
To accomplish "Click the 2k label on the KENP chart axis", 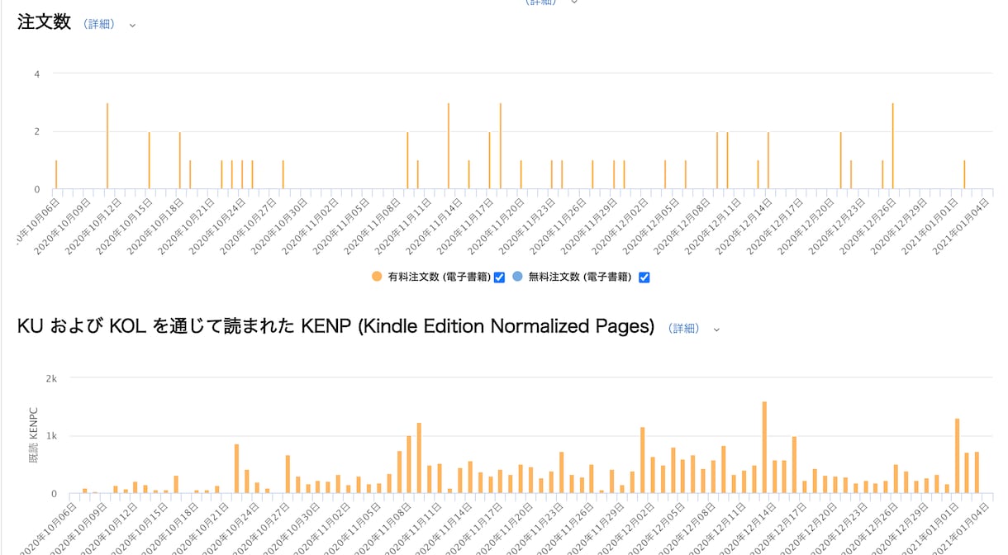I will [x=51, y=378].
